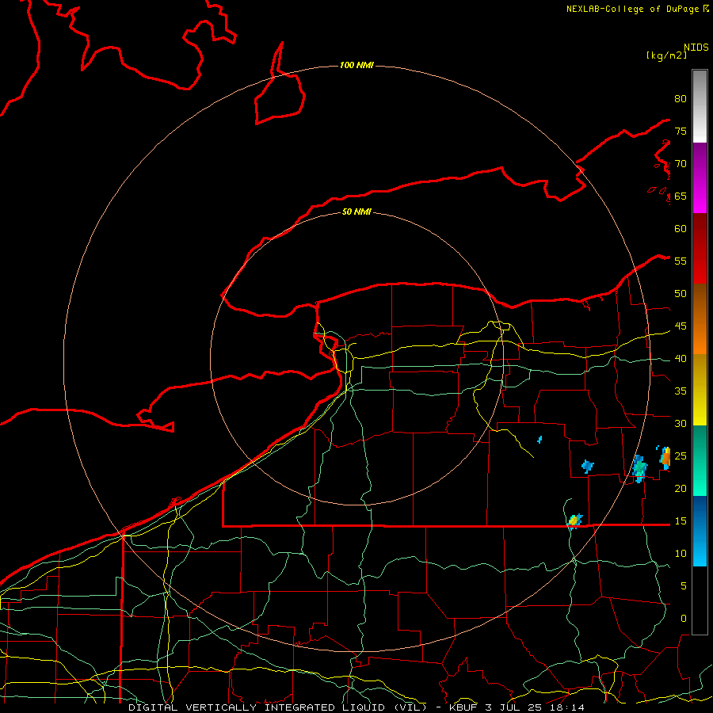Click the 50 value on the scale

[x=681, y=294]
